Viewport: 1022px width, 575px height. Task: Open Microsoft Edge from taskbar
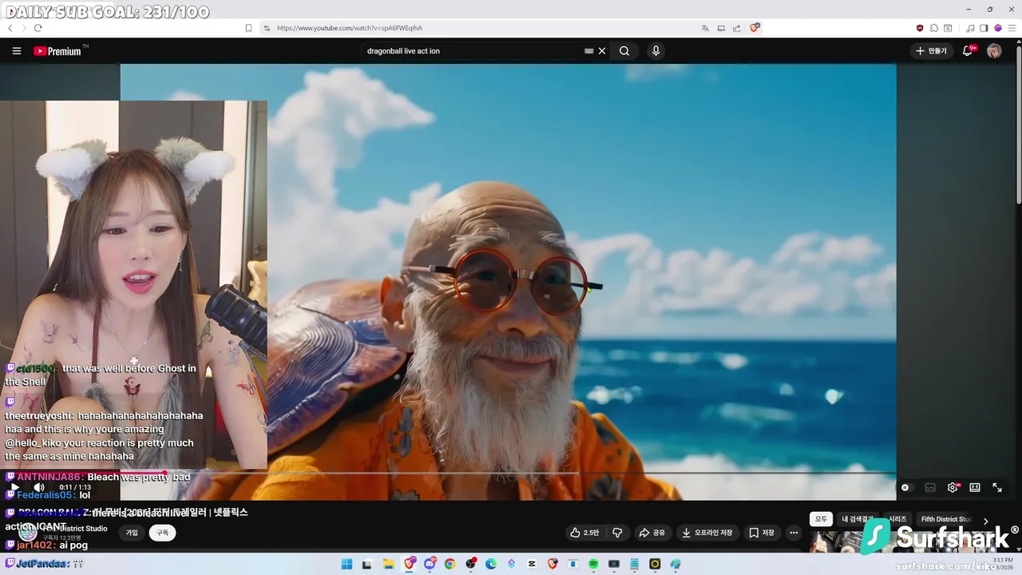point(491,564)
